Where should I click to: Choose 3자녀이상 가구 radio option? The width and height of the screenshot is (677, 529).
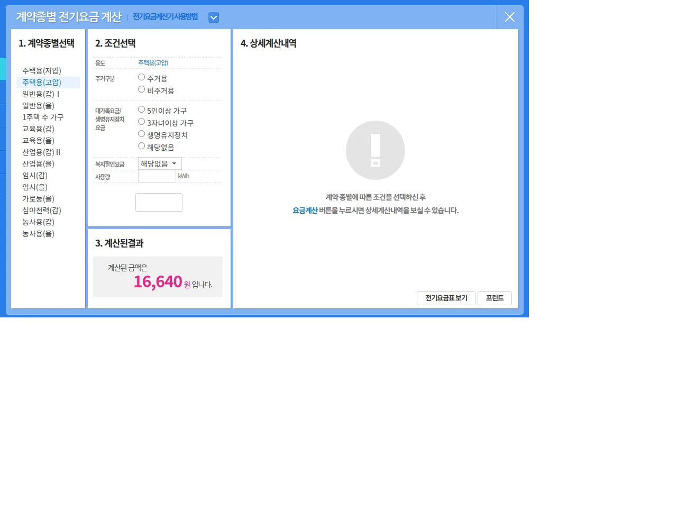click(141, 122)
